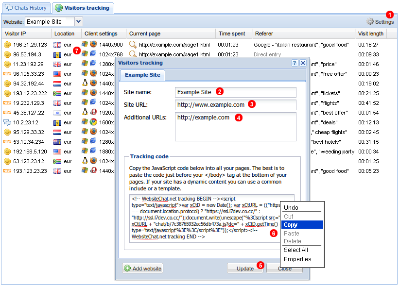Click the Update button

pos(245,269)
